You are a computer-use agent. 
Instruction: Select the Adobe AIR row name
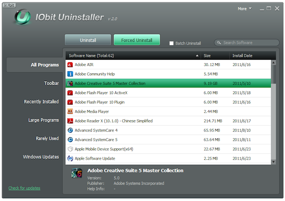[84, 65]
